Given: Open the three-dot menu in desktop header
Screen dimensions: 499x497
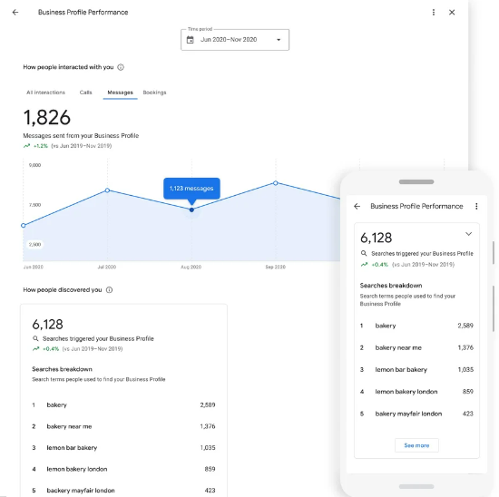Looking at the screenshot, I should [x=434, y=13].
